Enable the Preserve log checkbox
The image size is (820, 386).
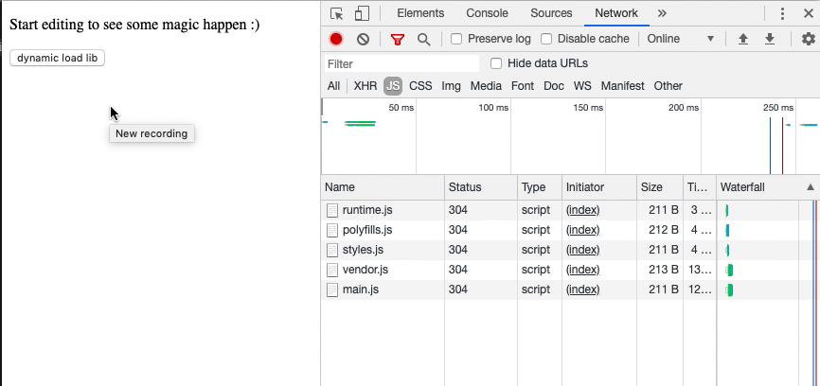coord(456,39)
